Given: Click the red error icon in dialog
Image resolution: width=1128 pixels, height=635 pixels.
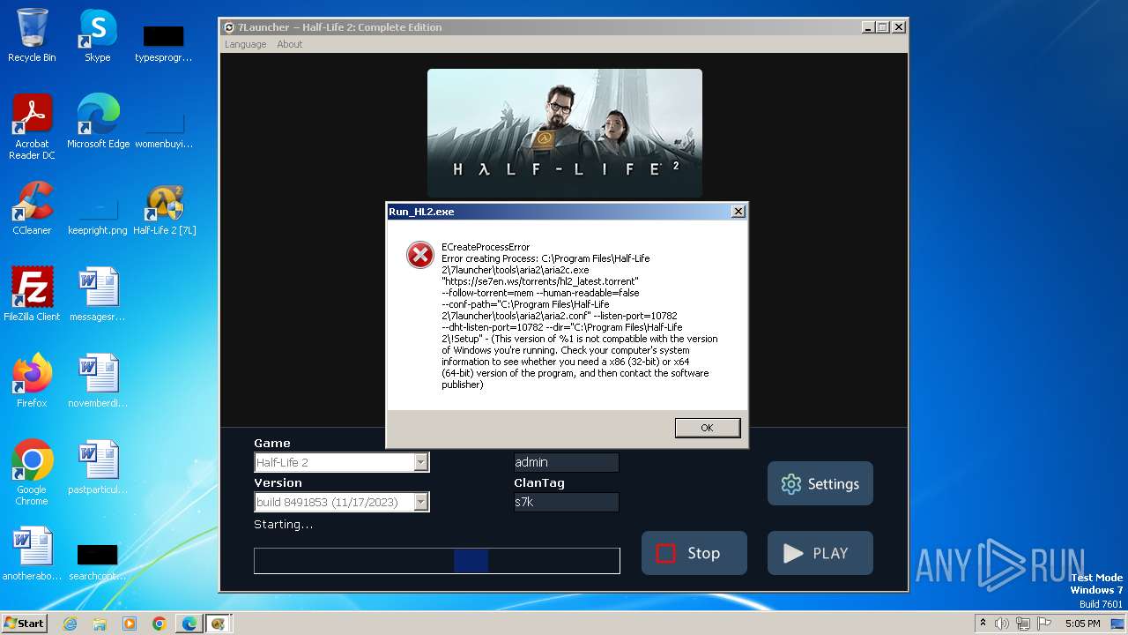Looking at the screenshot, I should (420, 255).
